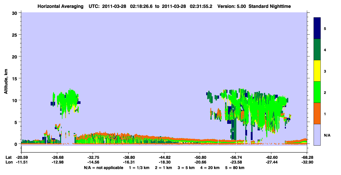Click the longitude value -14.56
This screenshot has width=341, height=175.
coord(93,162)
